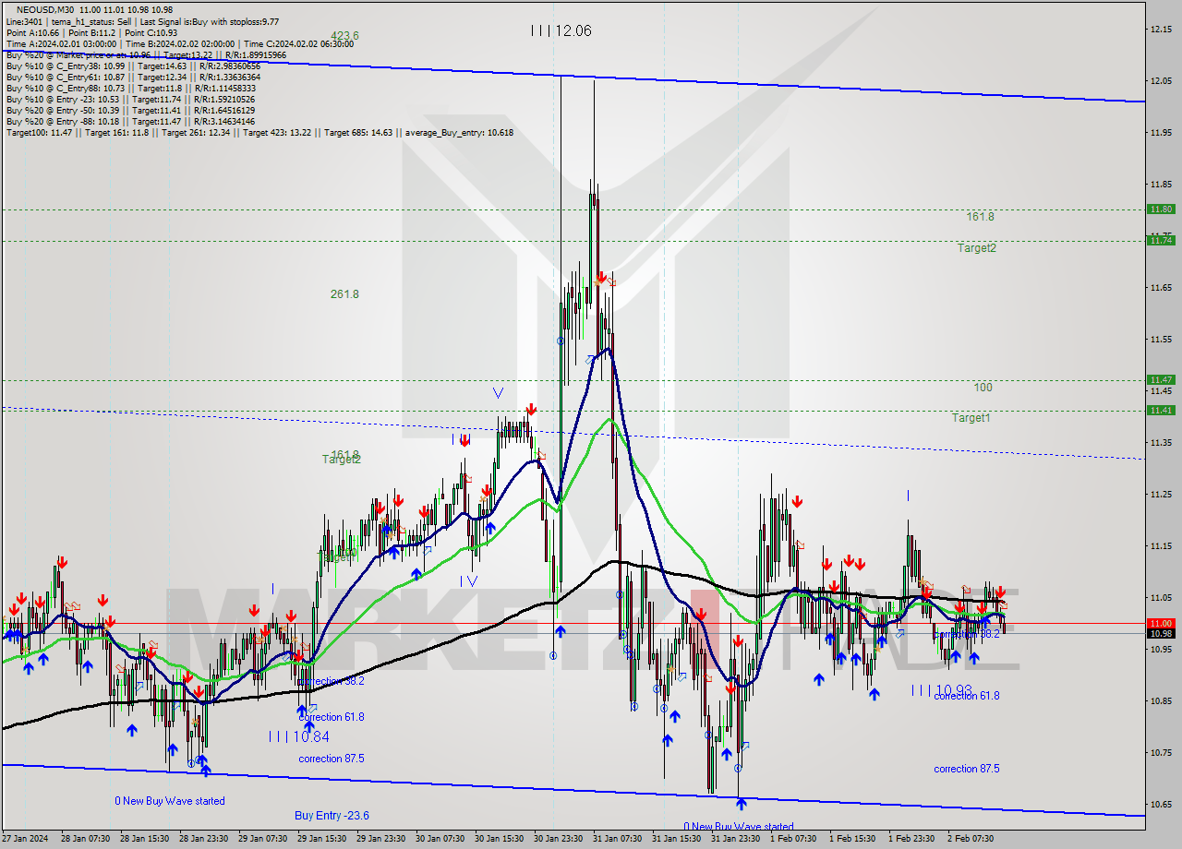Image resolution: width=1182 pixels, height=849 pixels.
Task: Click the 12.15 value on the price axis
Action: tap(1162, 30)
